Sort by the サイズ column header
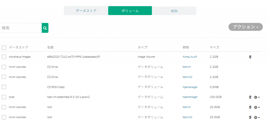 pos(214,47)
